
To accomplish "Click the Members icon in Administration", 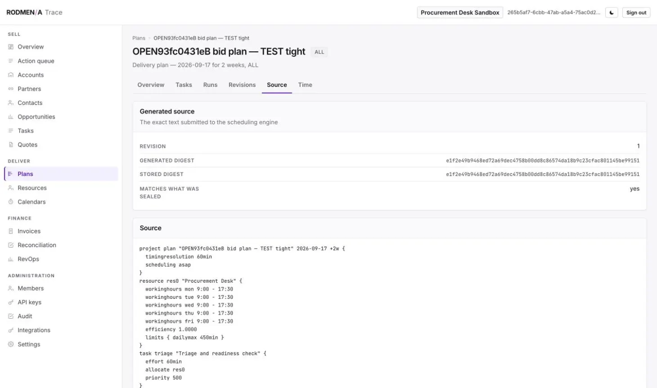I will pyautogui.click(x=11, y=288).
